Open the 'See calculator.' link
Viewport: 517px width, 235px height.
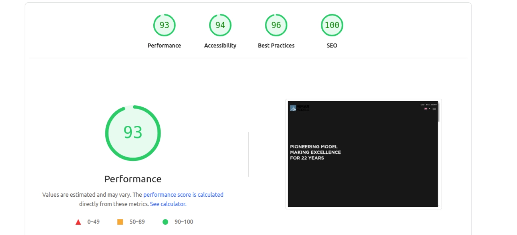(x=168, y=204)
